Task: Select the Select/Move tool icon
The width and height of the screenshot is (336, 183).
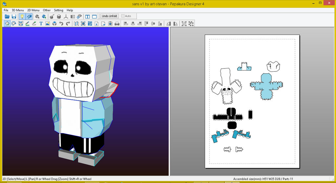Action: pos(7,24)
